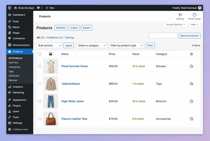
Task: Open Tailored Blazer product
Action: [71, 84]
